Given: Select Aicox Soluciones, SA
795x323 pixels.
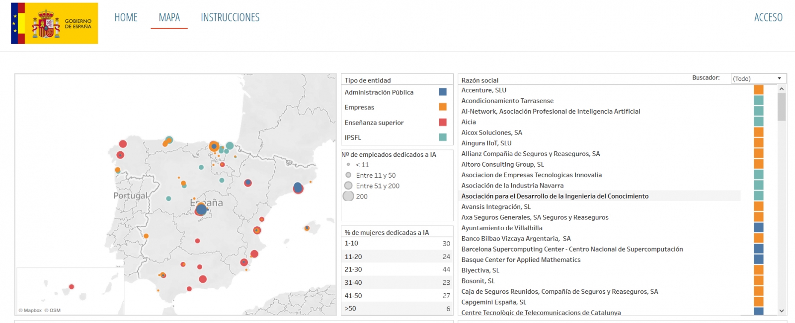Looking at the screenshot, I should tap(491, 132).
